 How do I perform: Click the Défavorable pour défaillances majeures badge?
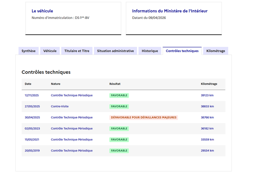(144, 118)
